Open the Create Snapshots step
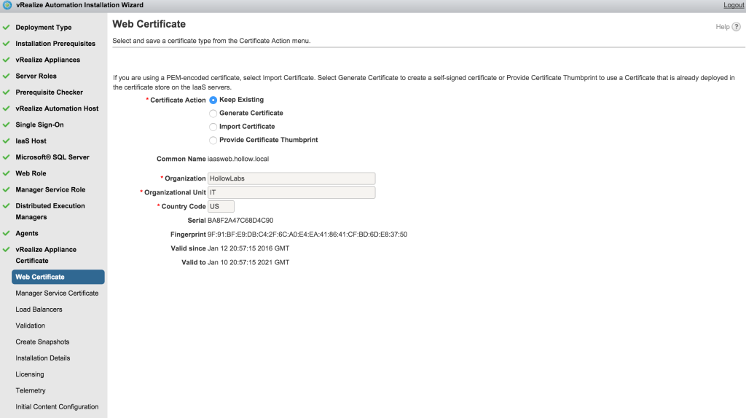The width and height of the screenshot is (746, 418). tap(42, 342)
